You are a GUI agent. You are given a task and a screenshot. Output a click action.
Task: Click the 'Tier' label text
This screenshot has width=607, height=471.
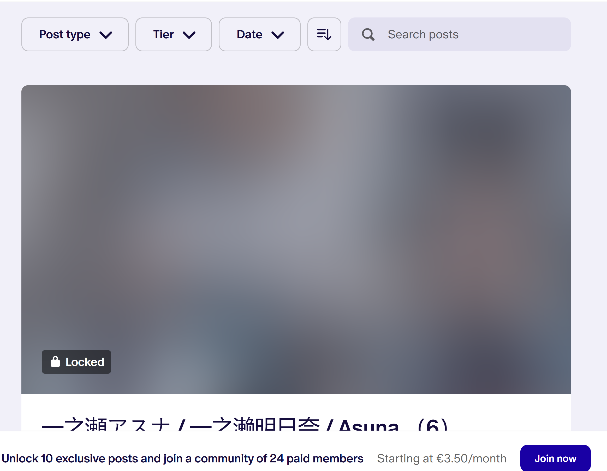point(163,34)
